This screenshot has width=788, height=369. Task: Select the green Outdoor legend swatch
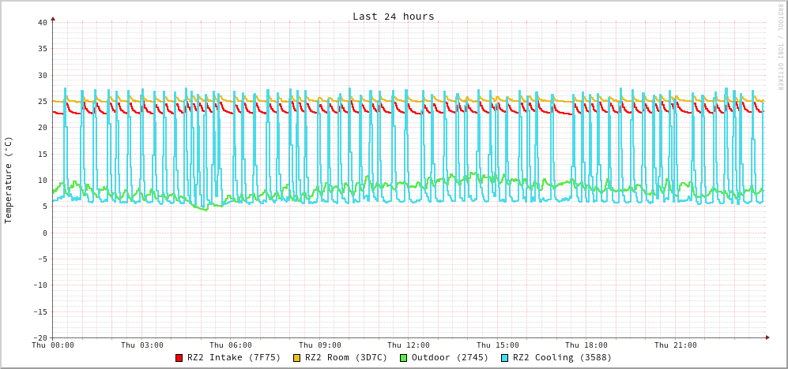tap(403, 358)
